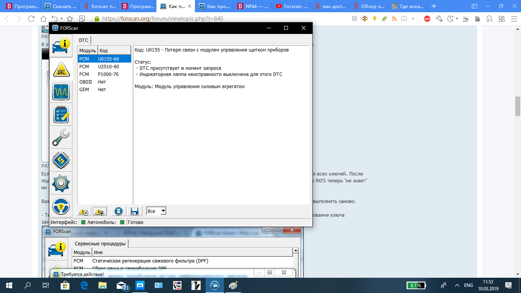Click the trash icon to erase DTCs
This screenshot has width=521, height=293.
[119, 211]
